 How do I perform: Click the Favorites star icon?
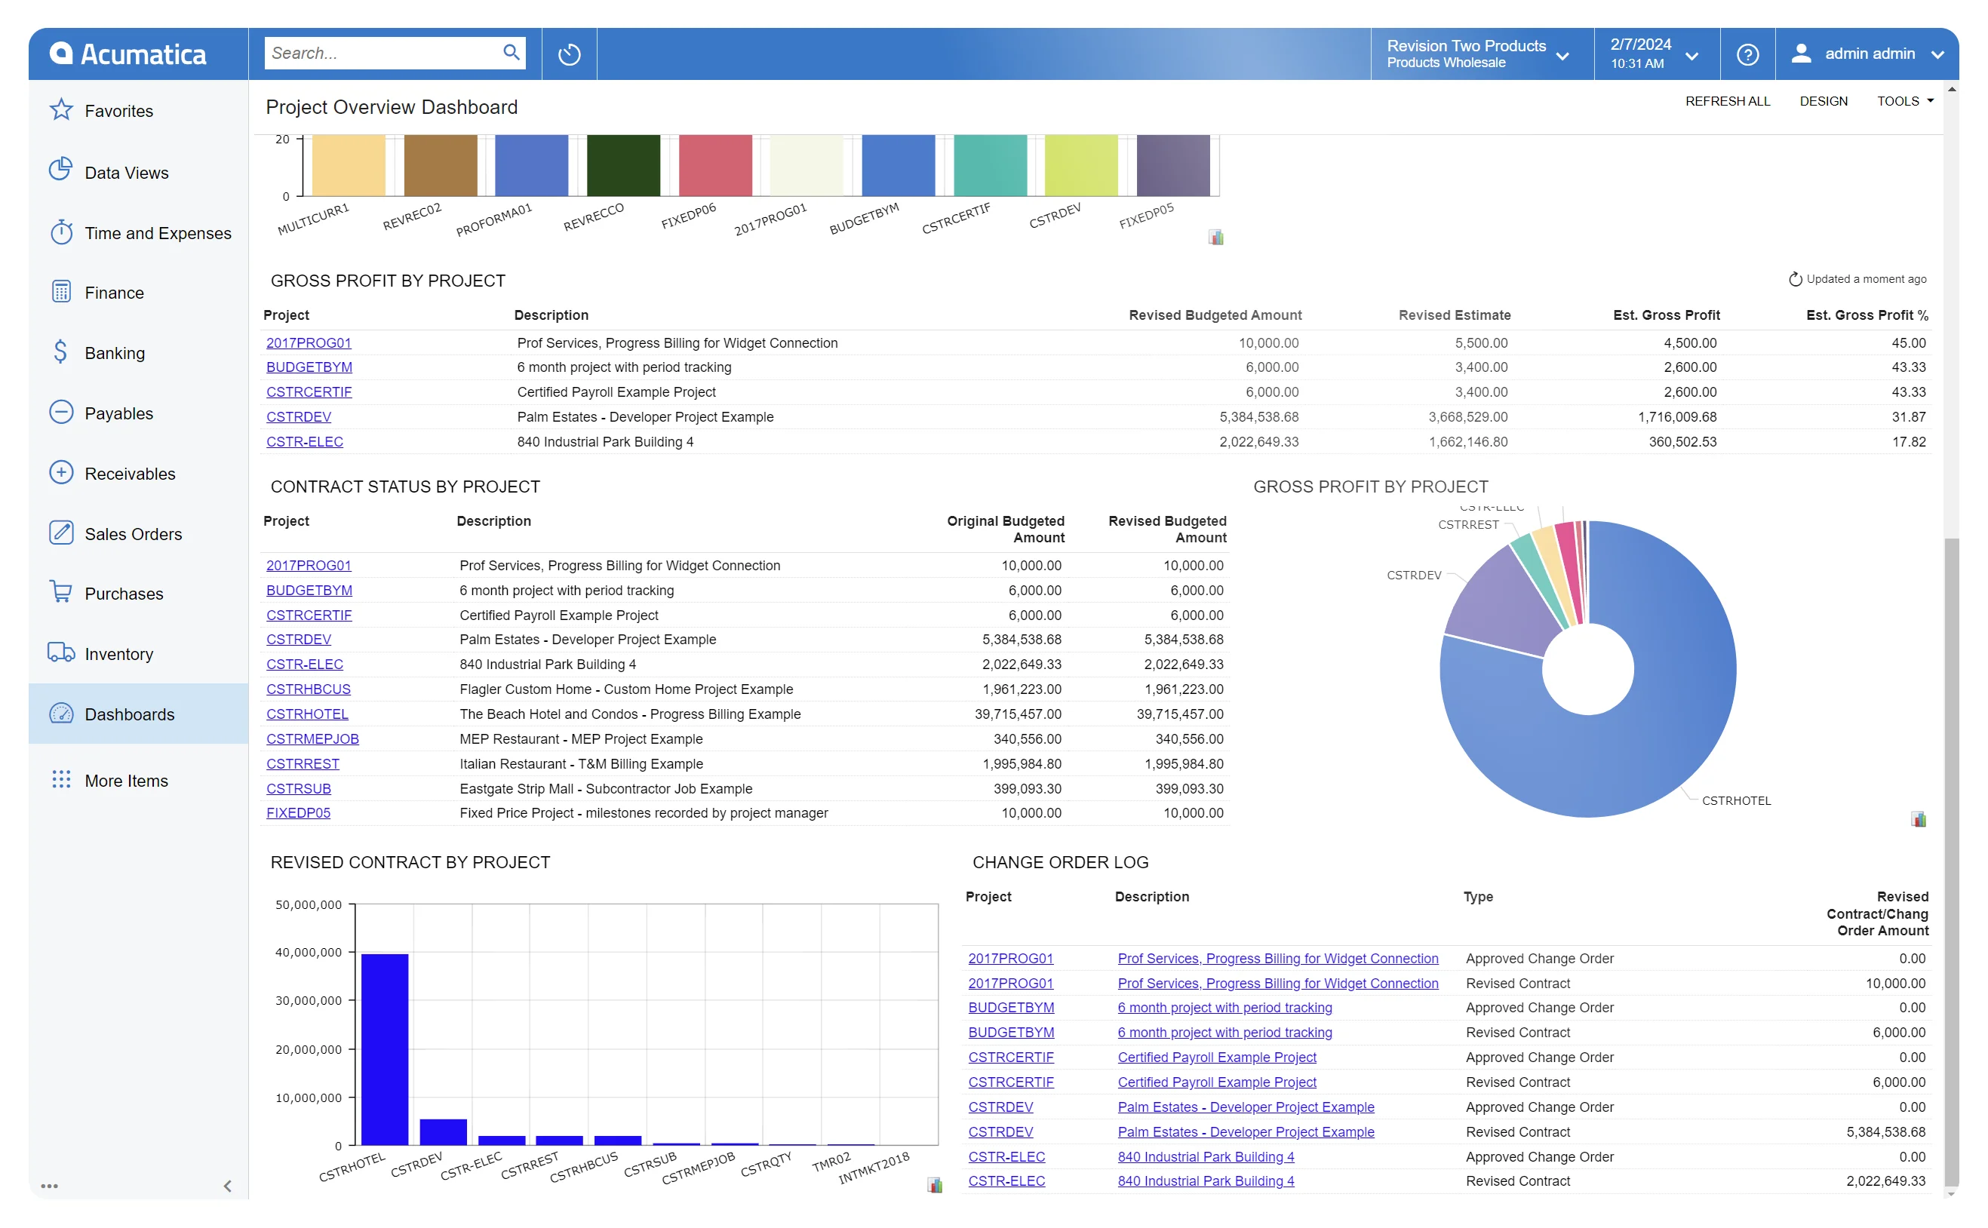click(62, 109)
